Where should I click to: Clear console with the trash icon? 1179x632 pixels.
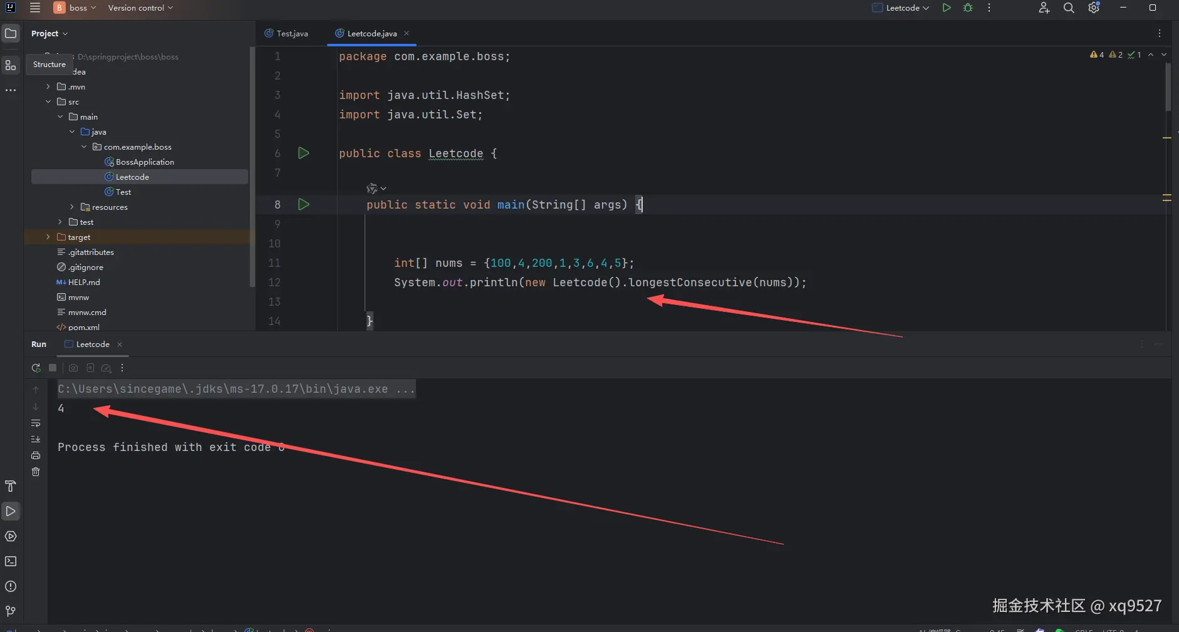pyautogui.click(x=36, y=472)
